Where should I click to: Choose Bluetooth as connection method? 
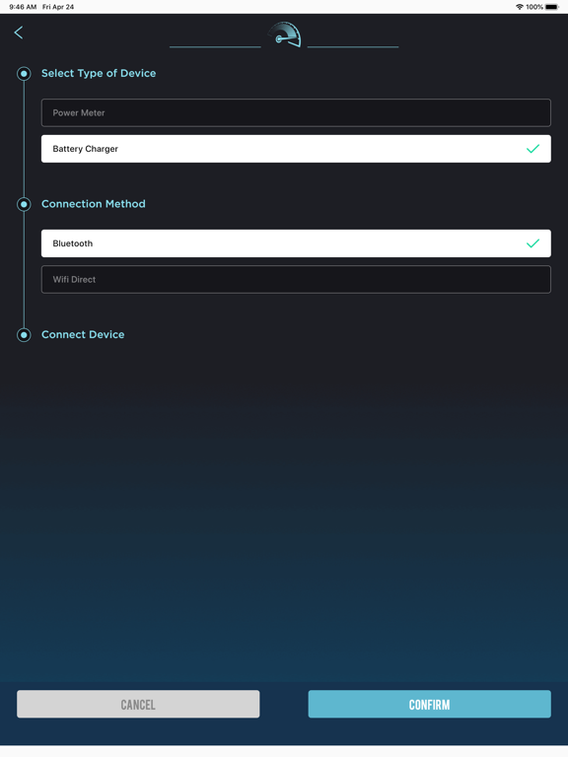(x=296, y=243)
